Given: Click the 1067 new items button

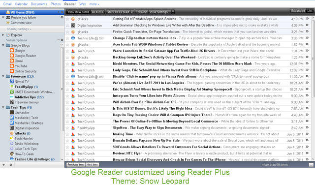Looking at the screenshot, I should pyautogui.click(x=78, y=12).
